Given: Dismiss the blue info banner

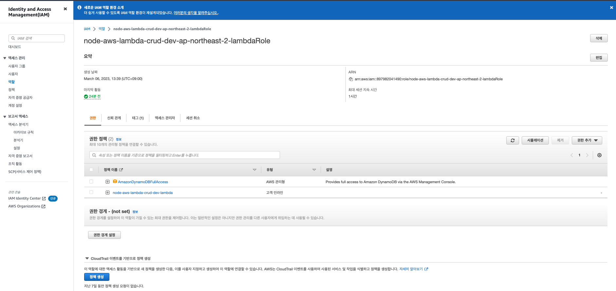Looking at the screenshot, I should (x=611, y=8).
